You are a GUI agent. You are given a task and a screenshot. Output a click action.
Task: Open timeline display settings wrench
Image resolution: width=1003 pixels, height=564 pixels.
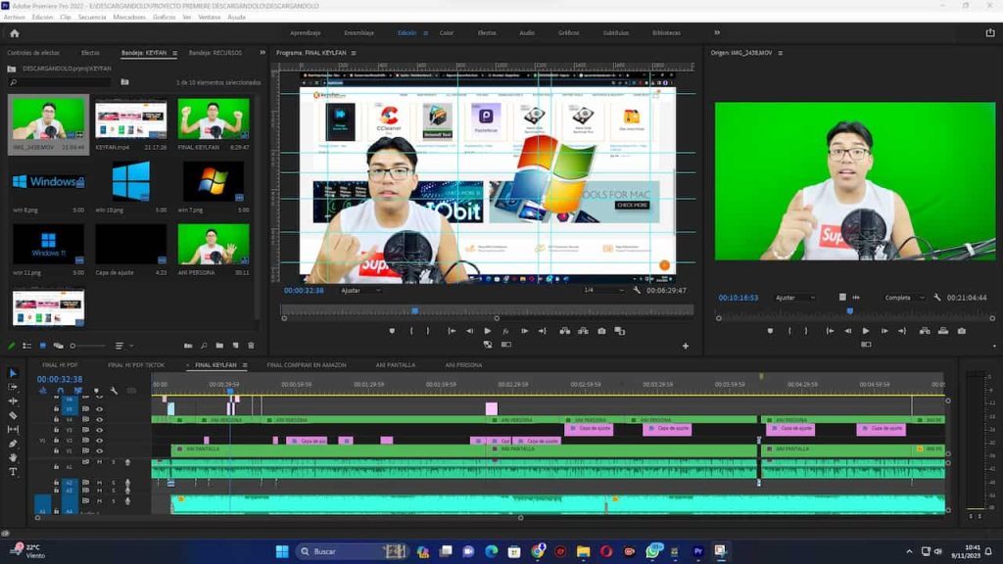[114, 390]
